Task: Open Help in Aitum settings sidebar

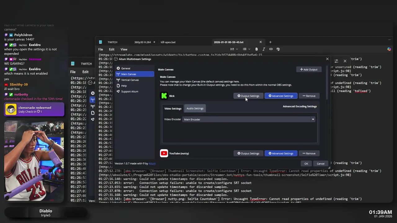Action: tap(135, 85)
